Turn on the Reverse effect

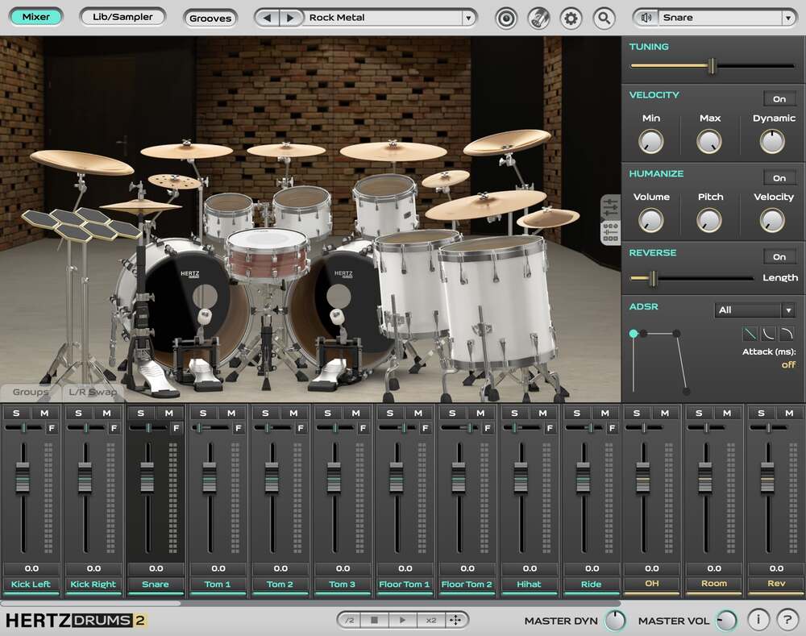click(x=779, y=256)
